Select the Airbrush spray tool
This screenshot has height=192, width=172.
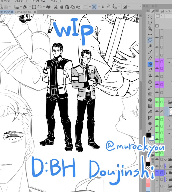(150, 76)
